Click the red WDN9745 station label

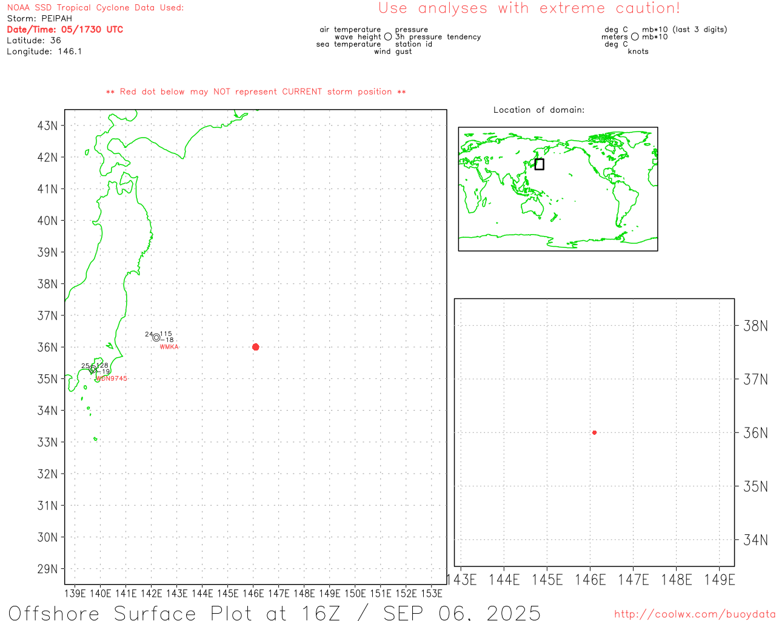(112, 378)
